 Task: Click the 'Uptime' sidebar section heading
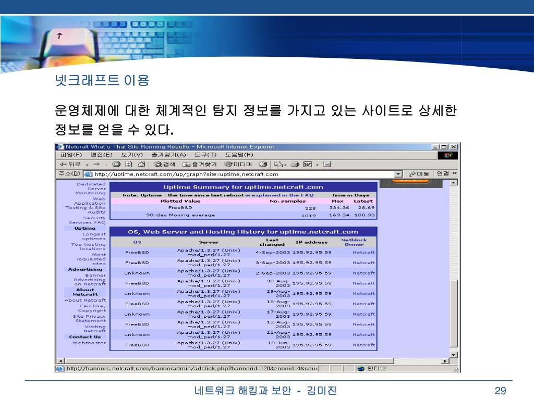click(x=85, y=228)
